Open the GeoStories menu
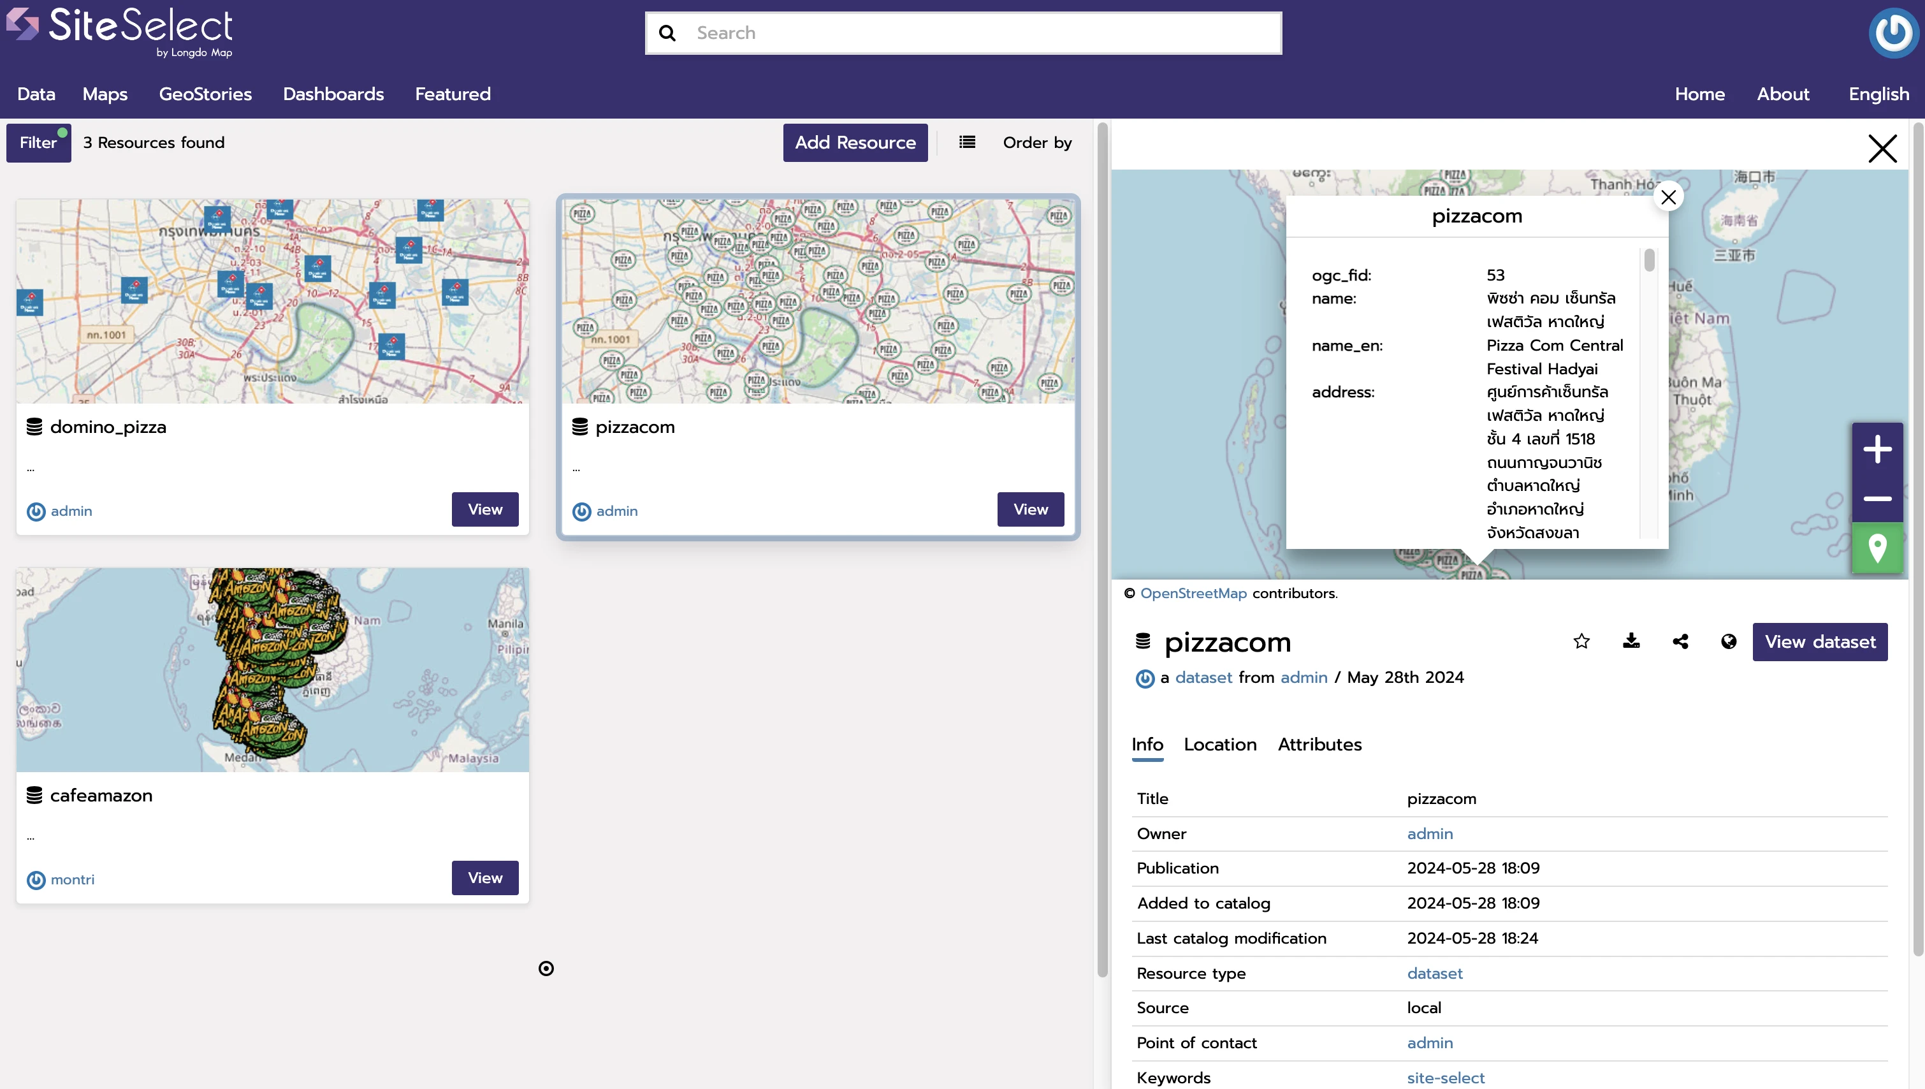The width and height of the screenshot is (1925, 1089). [x=205, y=94]
